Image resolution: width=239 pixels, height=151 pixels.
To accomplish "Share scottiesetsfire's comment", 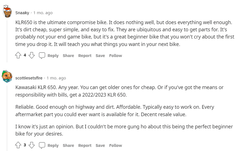I will 69,146.
